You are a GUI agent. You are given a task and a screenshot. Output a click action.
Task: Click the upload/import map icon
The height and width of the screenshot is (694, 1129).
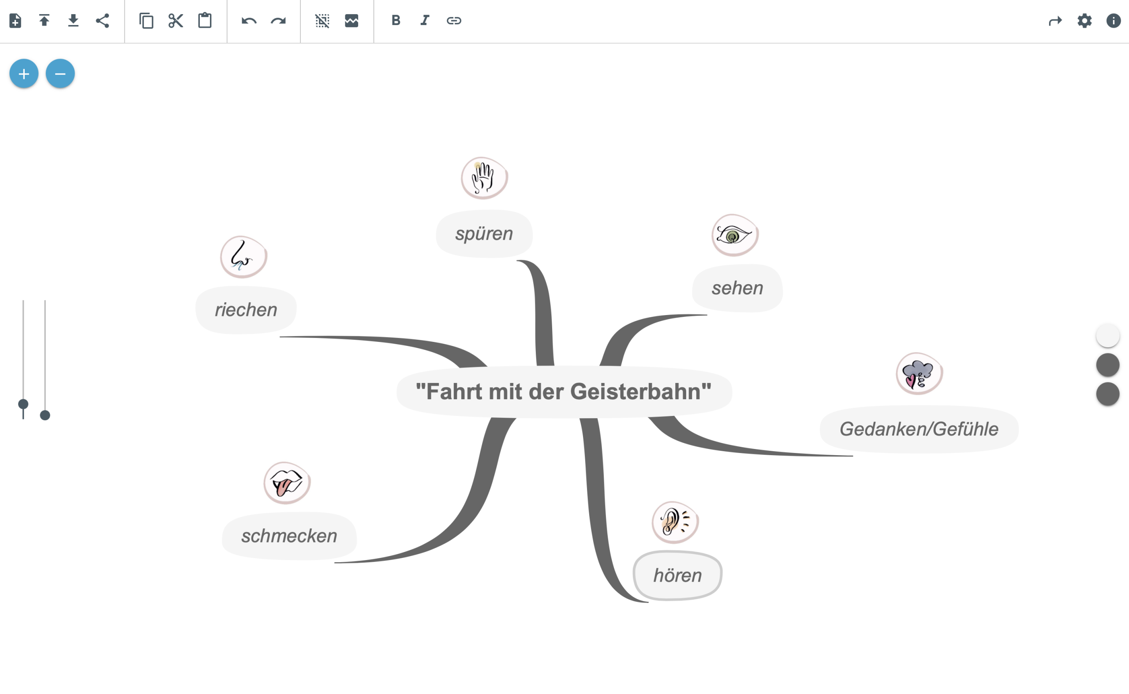coord(44,21)
